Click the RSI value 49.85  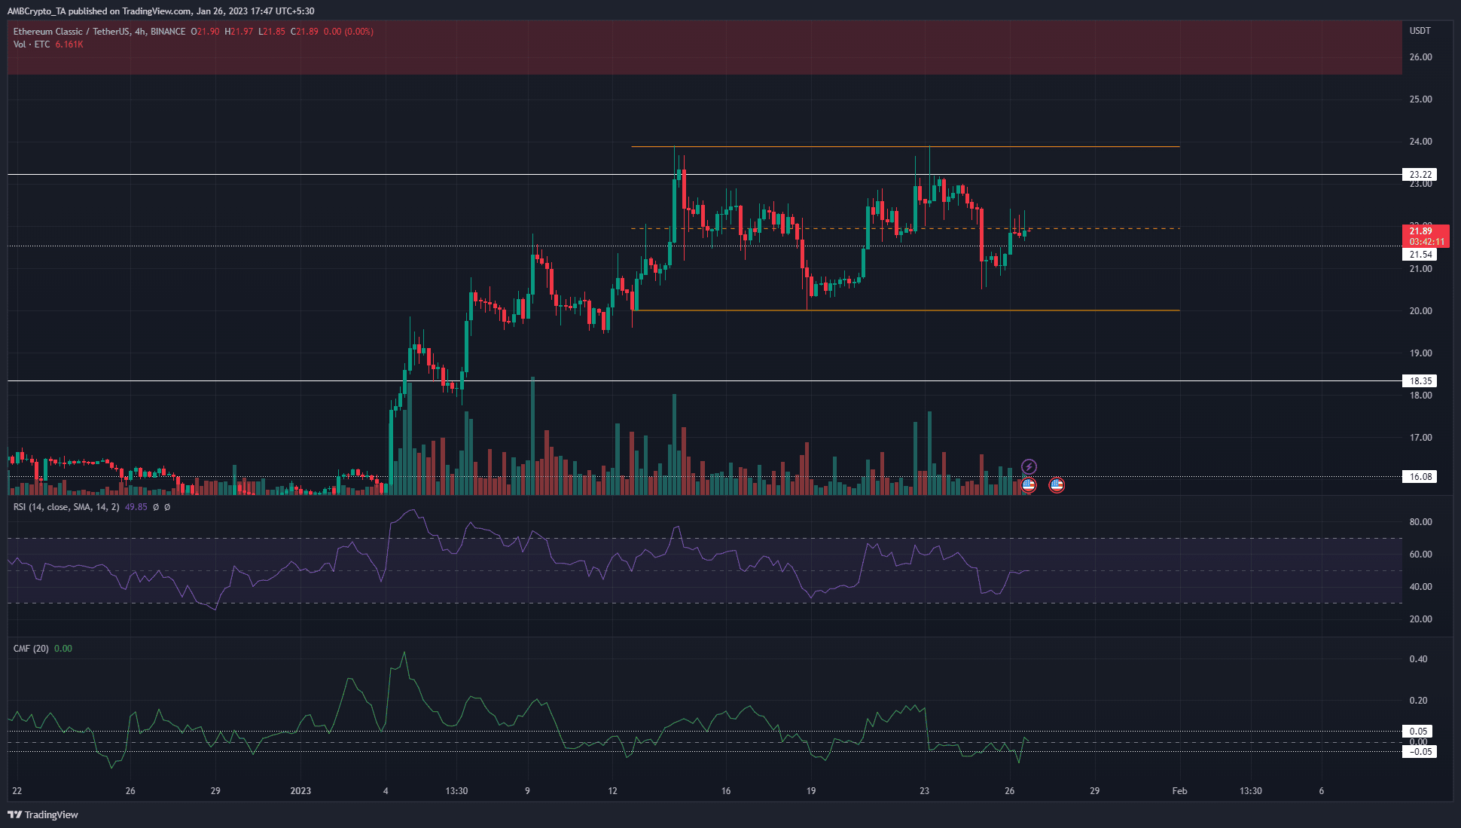136,507
